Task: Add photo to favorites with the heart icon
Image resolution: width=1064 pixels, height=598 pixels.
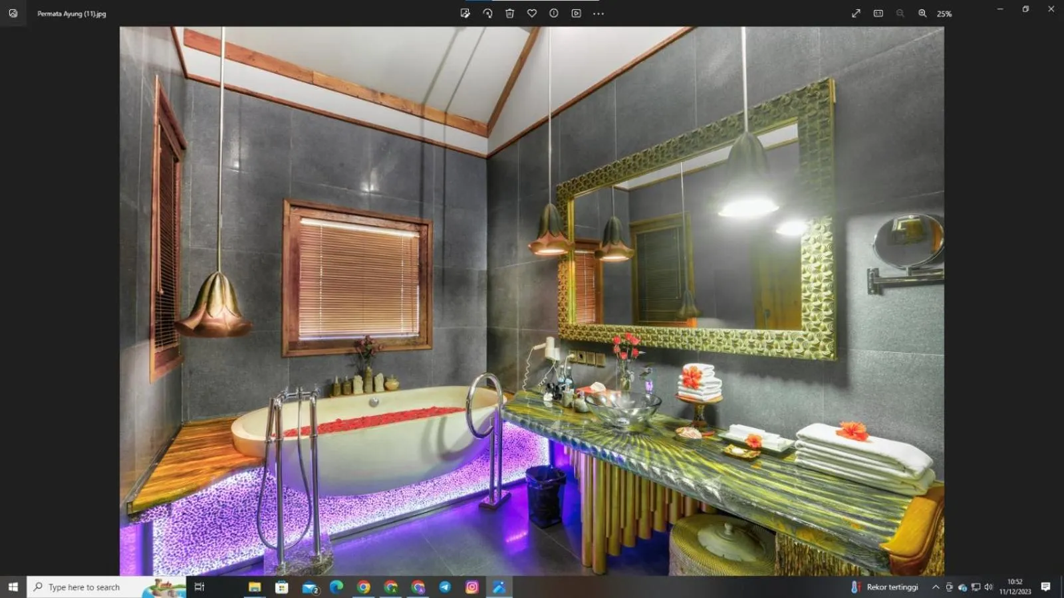Action: (x=532, y=13)
